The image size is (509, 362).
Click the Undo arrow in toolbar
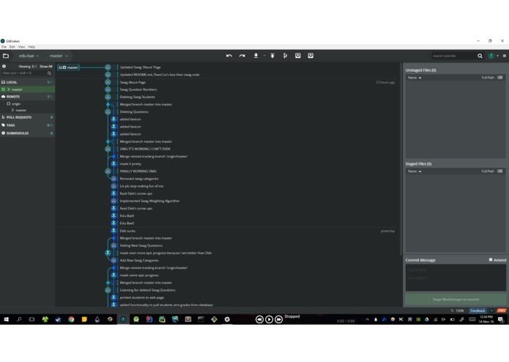229,56
